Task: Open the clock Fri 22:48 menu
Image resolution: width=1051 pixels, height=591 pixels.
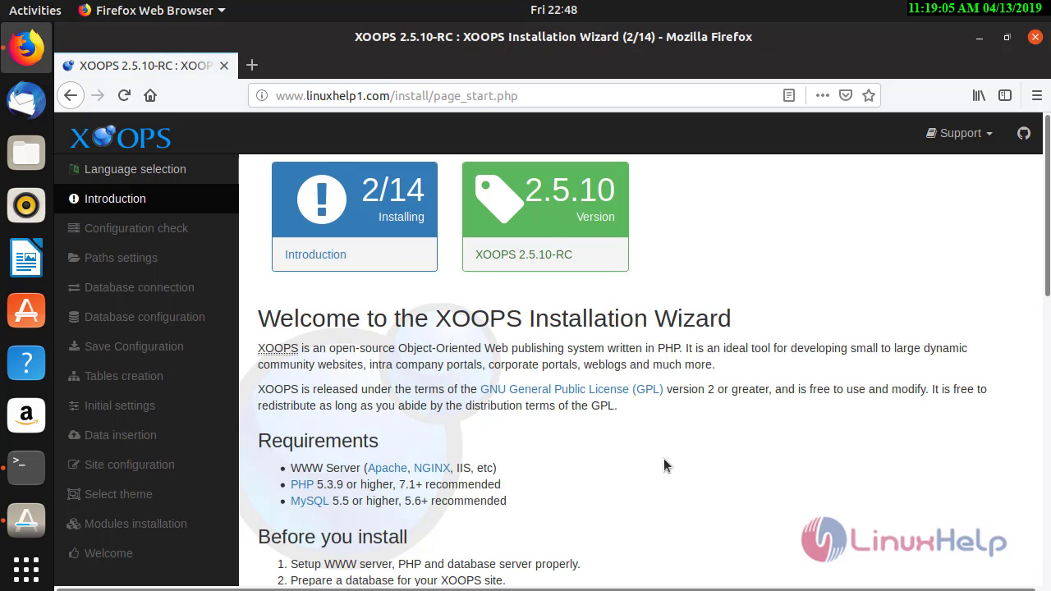Action: coord(553,10)
